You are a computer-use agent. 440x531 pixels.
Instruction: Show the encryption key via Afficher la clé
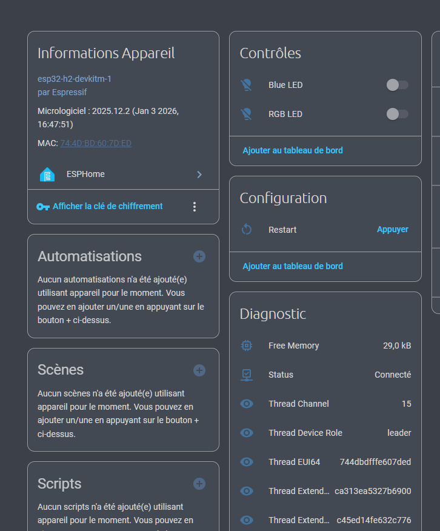pos(107,206)
